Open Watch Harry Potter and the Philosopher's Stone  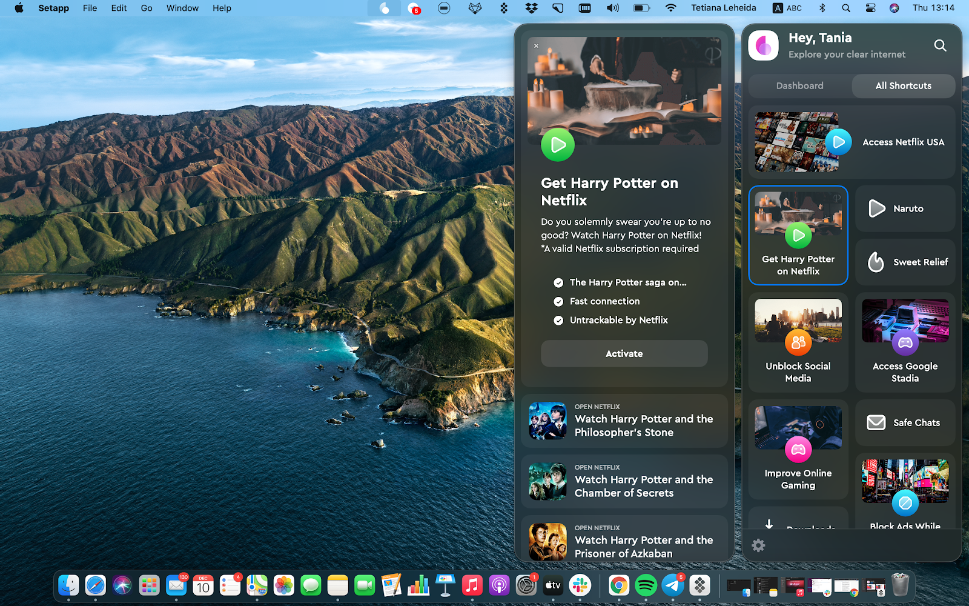tap(624, 421)
